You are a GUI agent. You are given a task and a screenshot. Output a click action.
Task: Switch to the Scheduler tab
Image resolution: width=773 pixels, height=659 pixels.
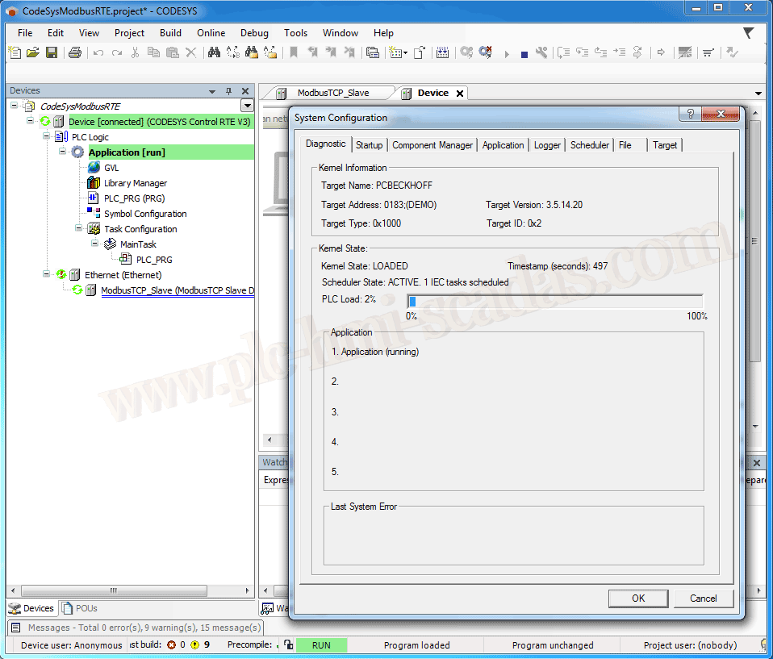point(589,145)
